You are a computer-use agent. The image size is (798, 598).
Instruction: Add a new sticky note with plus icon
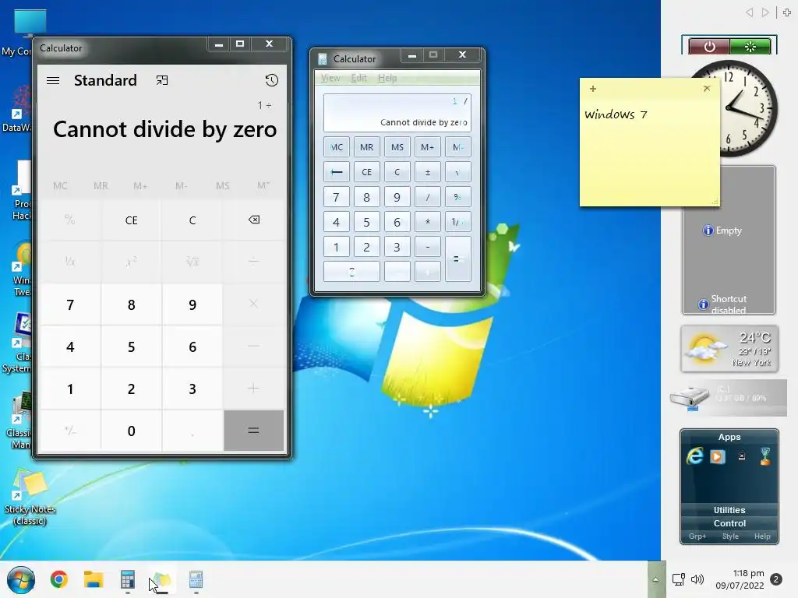[x=593, y=89]
